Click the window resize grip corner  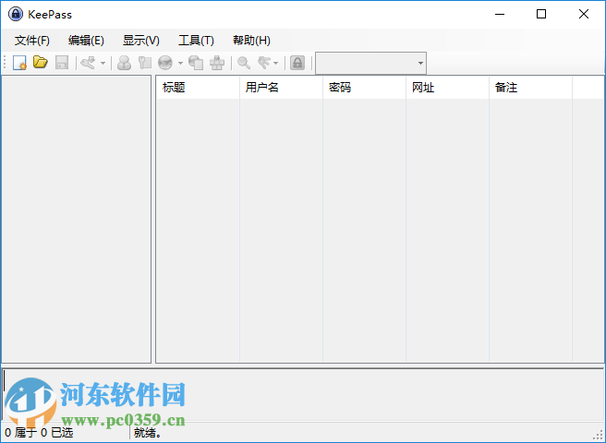pyautogui.click(x=598, y=436)
